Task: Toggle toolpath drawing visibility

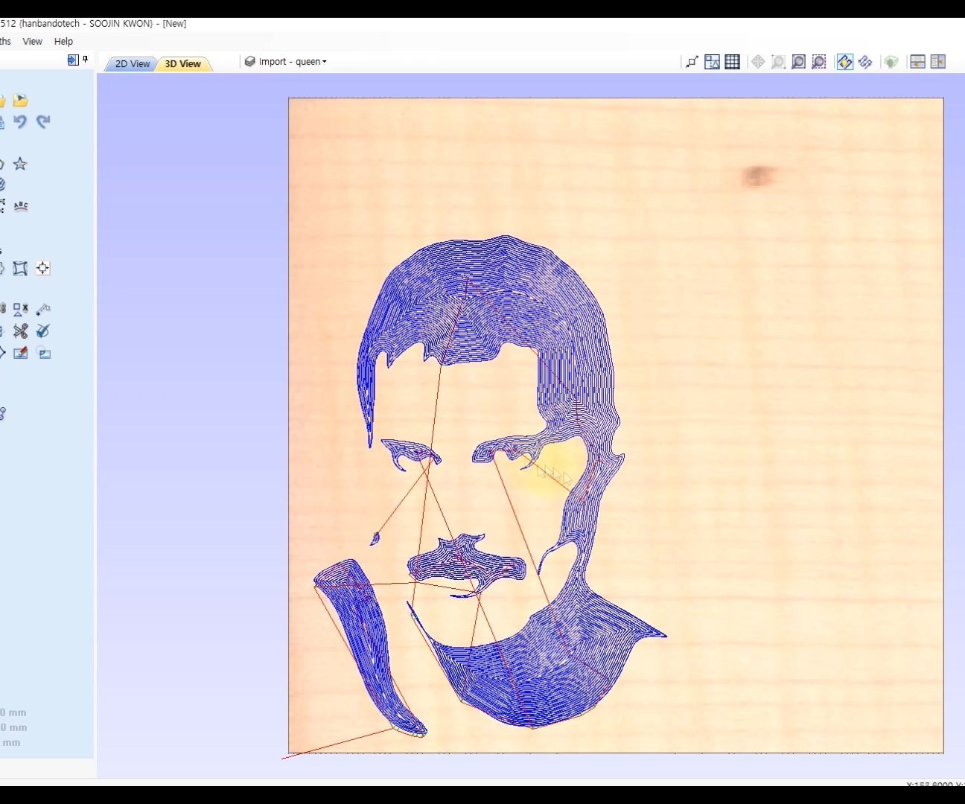Action: click(x=844, y=63)
